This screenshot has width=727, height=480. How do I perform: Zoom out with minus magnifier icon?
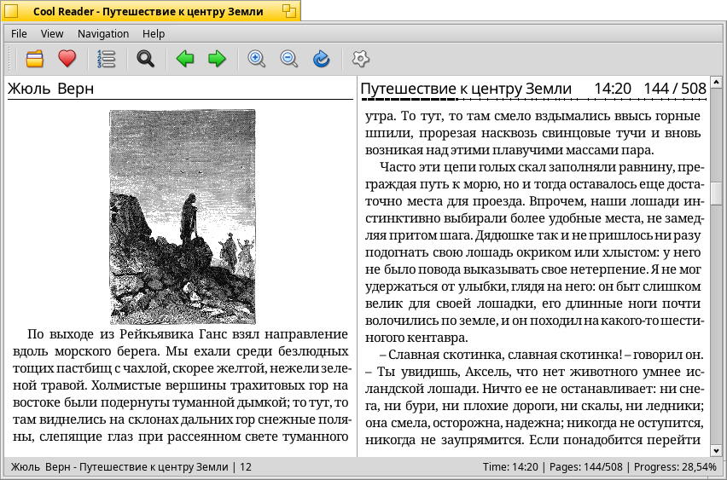[289, 59]
